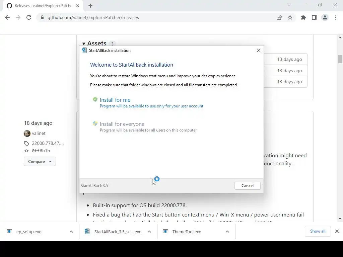Open the Compare dropdown
The image size is (343, 257).
coord(40,162)
